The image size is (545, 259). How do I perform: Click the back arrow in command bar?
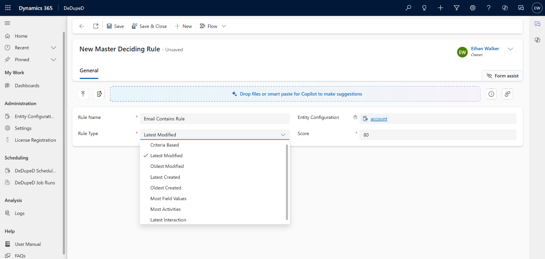(82, 26)
